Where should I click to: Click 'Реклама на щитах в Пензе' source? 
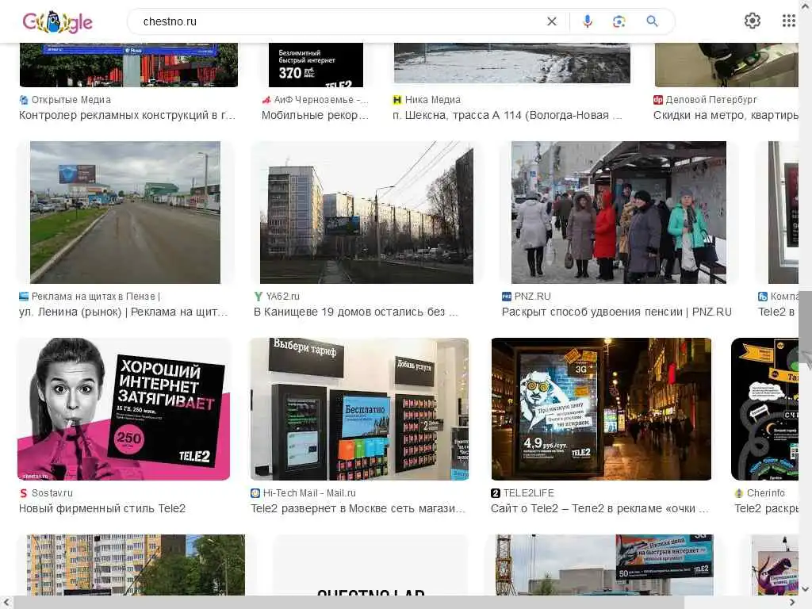click(96, 297)
